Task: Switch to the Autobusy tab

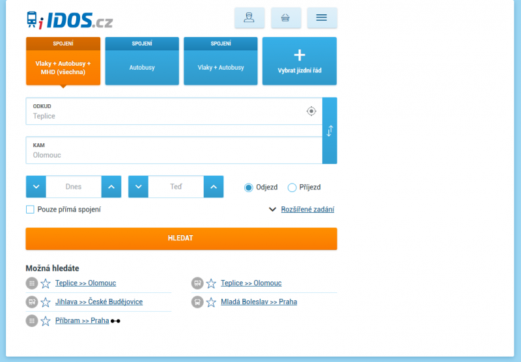Action: (142, 61)
